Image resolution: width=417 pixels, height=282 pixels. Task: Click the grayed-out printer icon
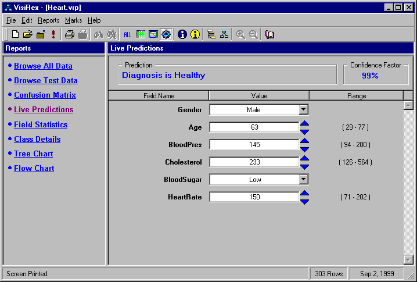[x=82, y=34]
